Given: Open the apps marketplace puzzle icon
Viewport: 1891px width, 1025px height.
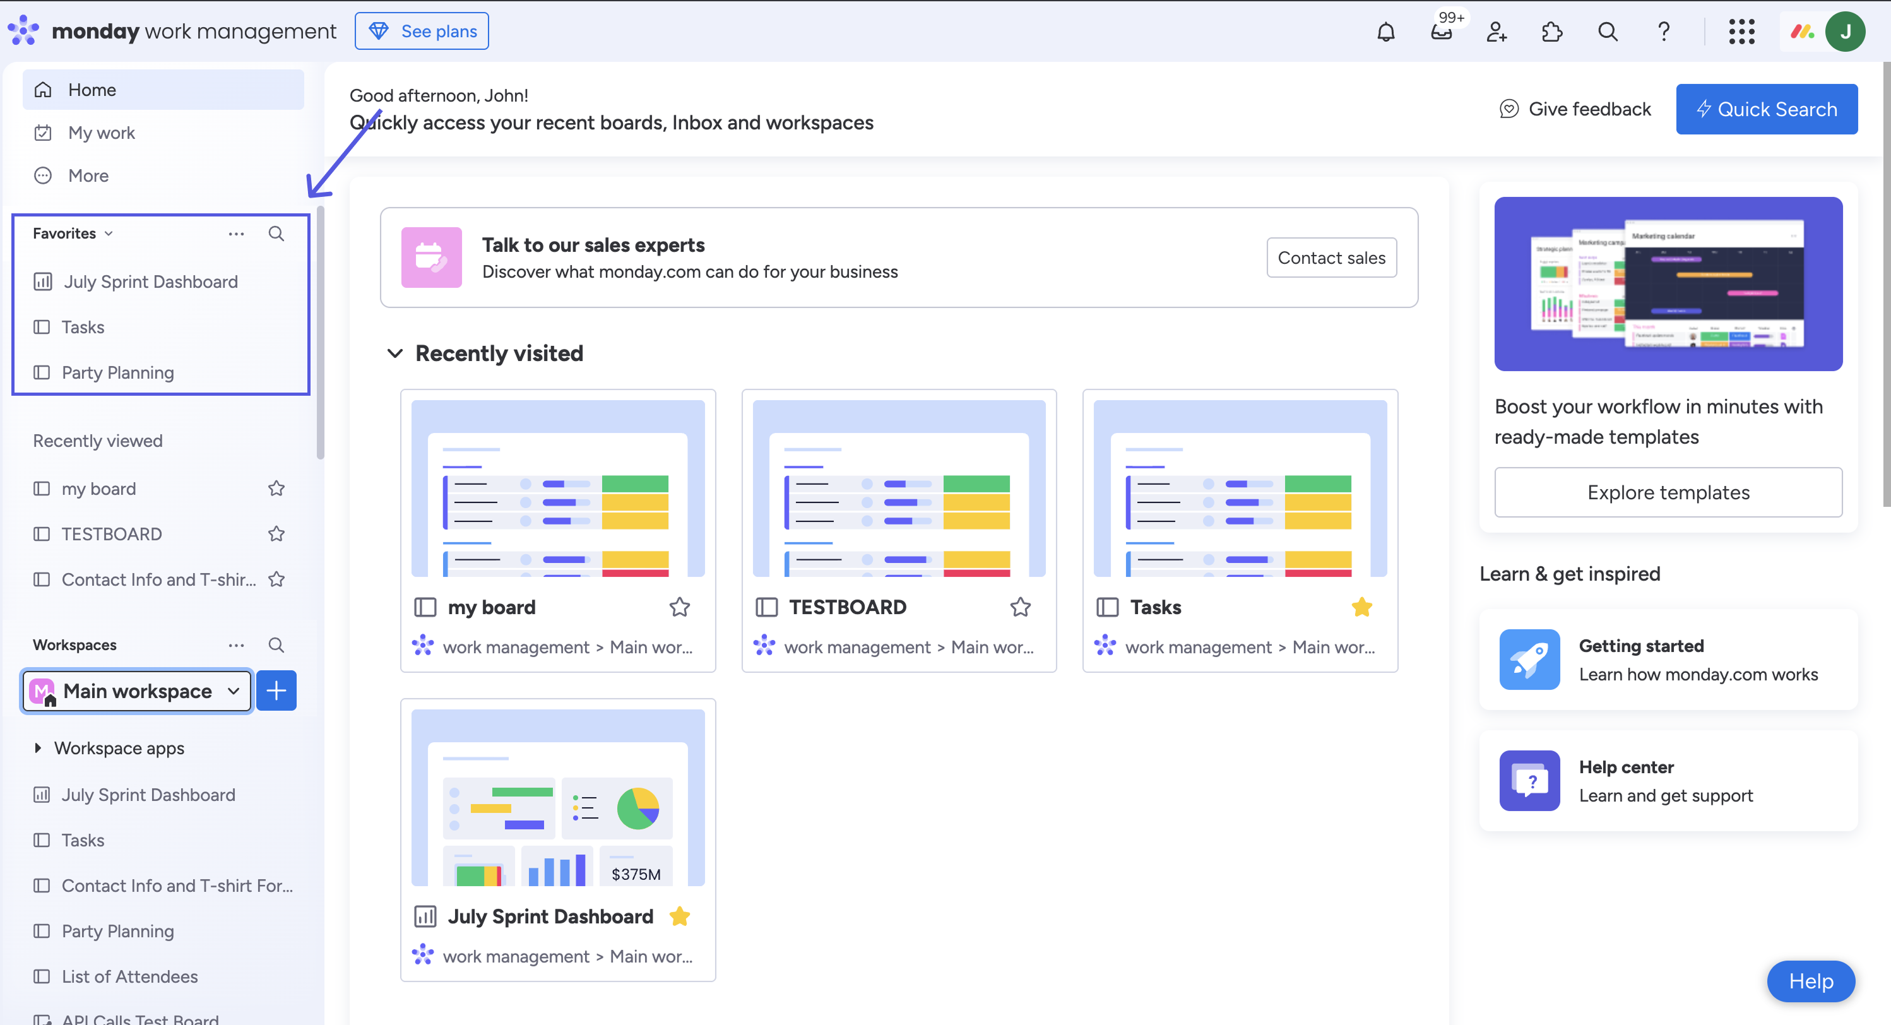Looking at the screenshot, I should [1552, 32].
